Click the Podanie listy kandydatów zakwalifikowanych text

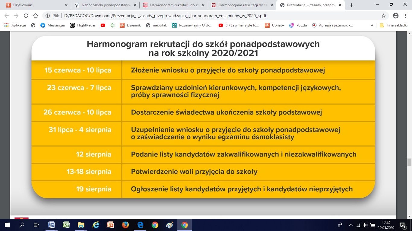pyautogui.click(x=244, y=155)
